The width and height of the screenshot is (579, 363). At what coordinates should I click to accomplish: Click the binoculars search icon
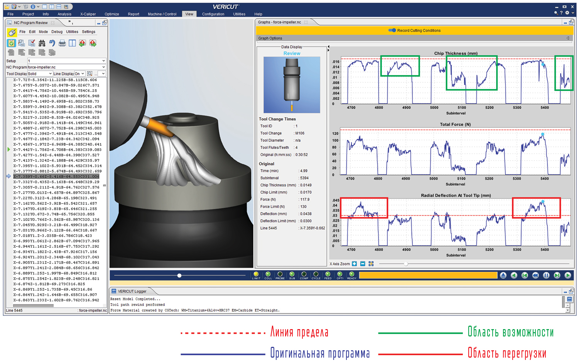(42, 43)
